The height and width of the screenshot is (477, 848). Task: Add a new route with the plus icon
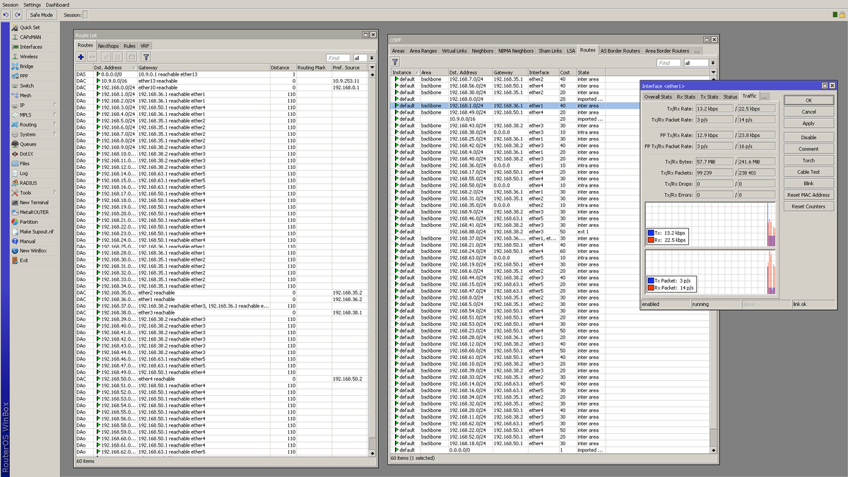click(x=81, y=57)
